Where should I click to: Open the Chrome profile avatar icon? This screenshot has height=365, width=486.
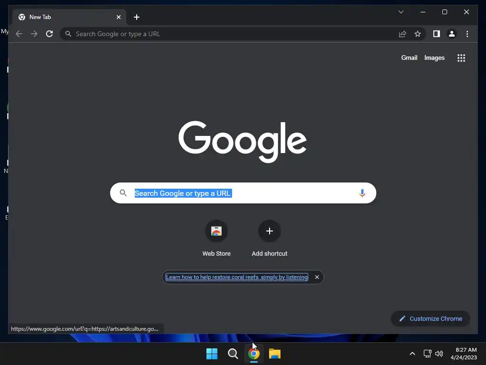tap(452, 34)
